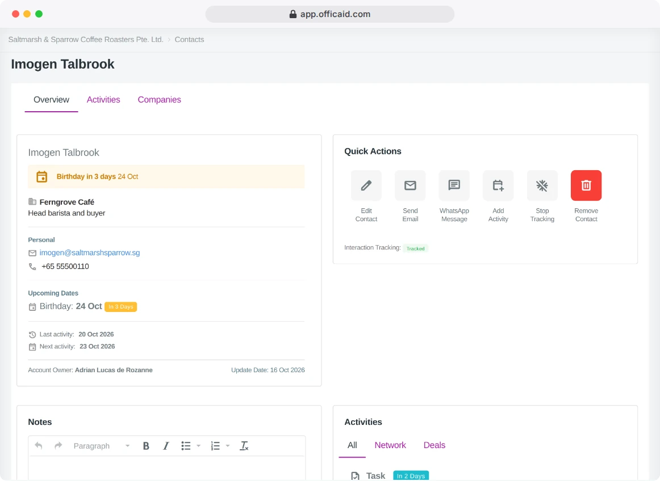Click the building icon next to Ferngrove Café

tap(32, 202)
